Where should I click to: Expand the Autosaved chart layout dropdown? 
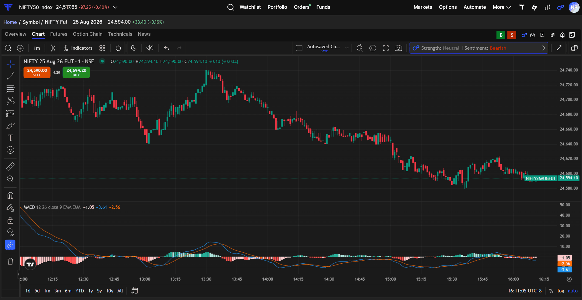pos(347,48)
